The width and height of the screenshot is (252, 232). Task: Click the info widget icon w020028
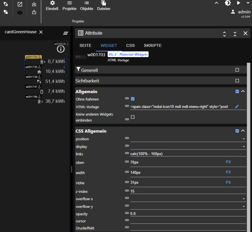(61, 49)
